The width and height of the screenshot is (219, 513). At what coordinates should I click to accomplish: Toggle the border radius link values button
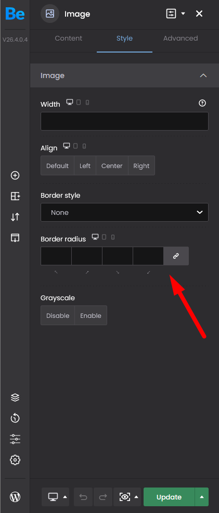click(x=176, y=256)
